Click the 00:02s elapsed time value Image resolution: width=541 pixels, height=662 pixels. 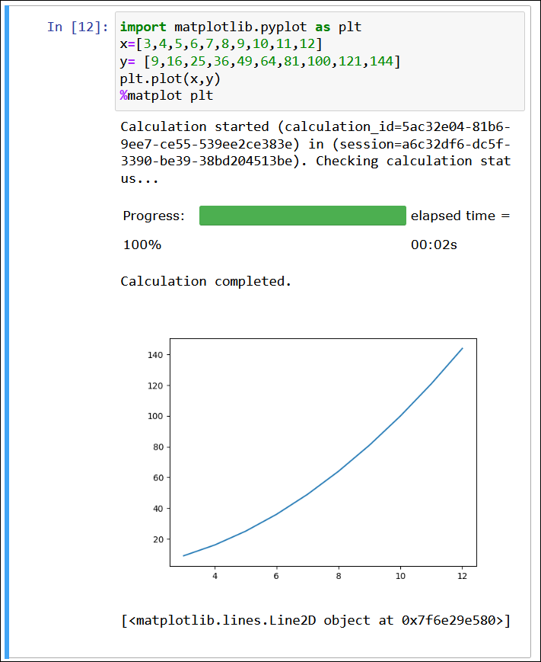click(434, 245)
